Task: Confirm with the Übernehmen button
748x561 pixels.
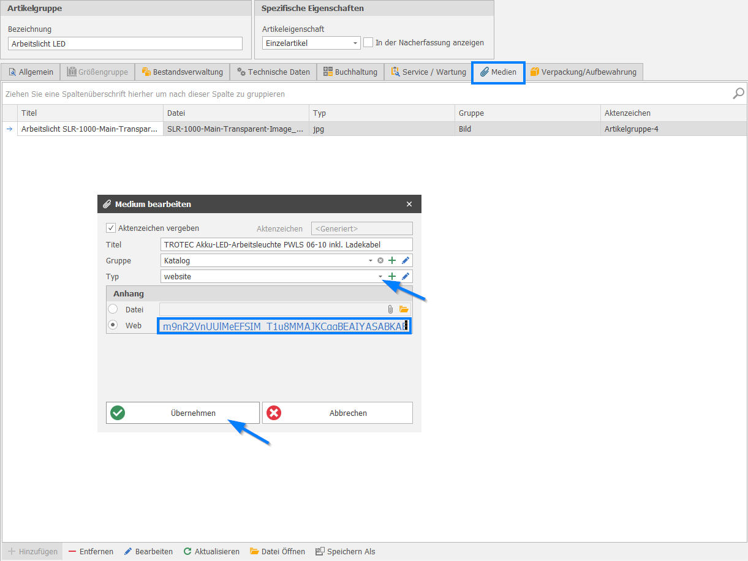Action: coord(183,413)
